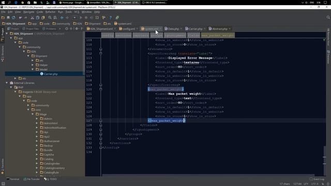
Task: Open the run configuration dropdown
Action: 74,18
